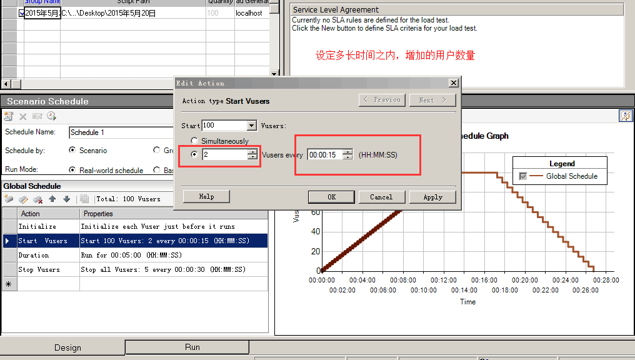
Task: Click Add Action icon in Global Schedule
Action: coord(9,199)
